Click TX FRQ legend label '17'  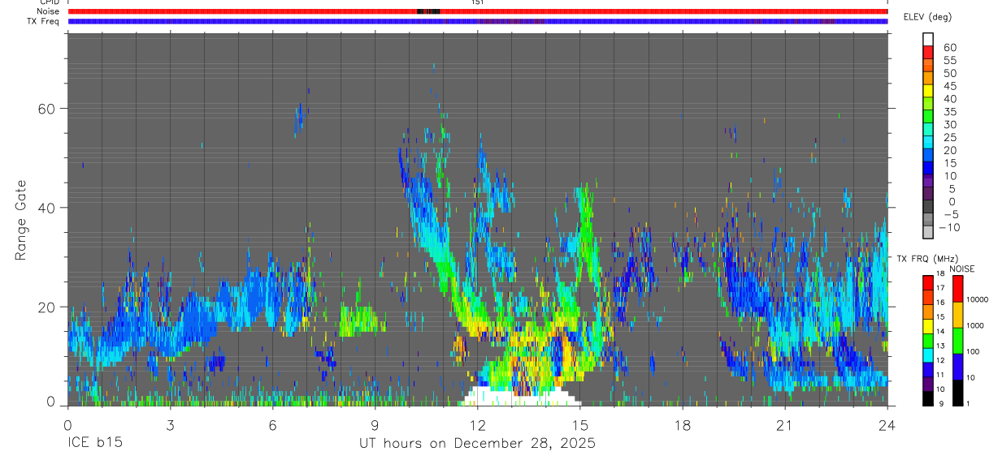940,287
